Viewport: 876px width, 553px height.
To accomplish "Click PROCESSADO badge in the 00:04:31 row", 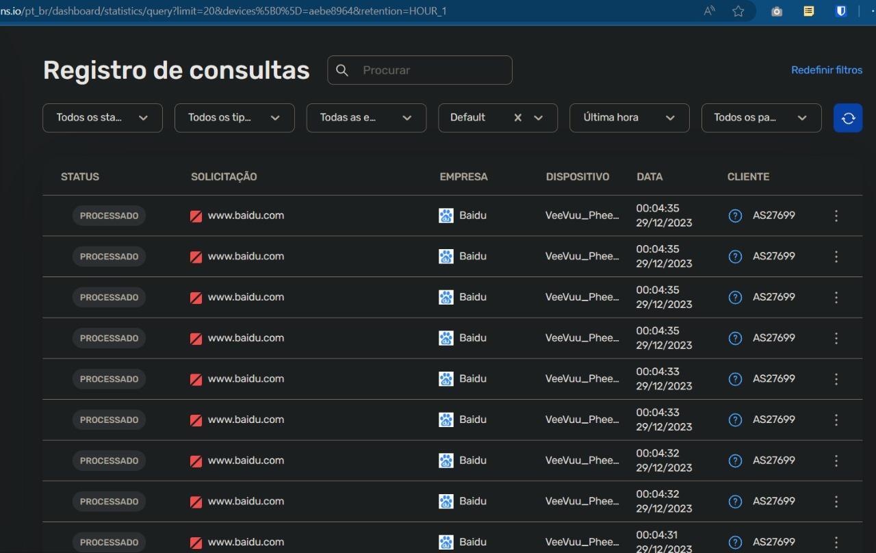I will point(109,542).
